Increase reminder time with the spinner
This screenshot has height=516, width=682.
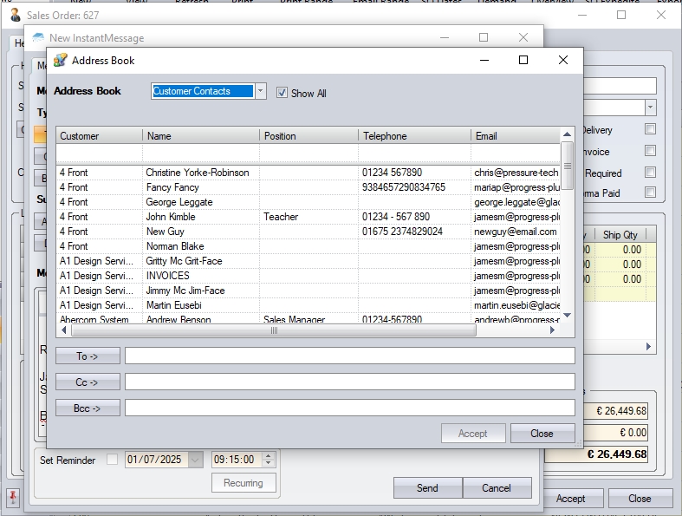[268, 456]
